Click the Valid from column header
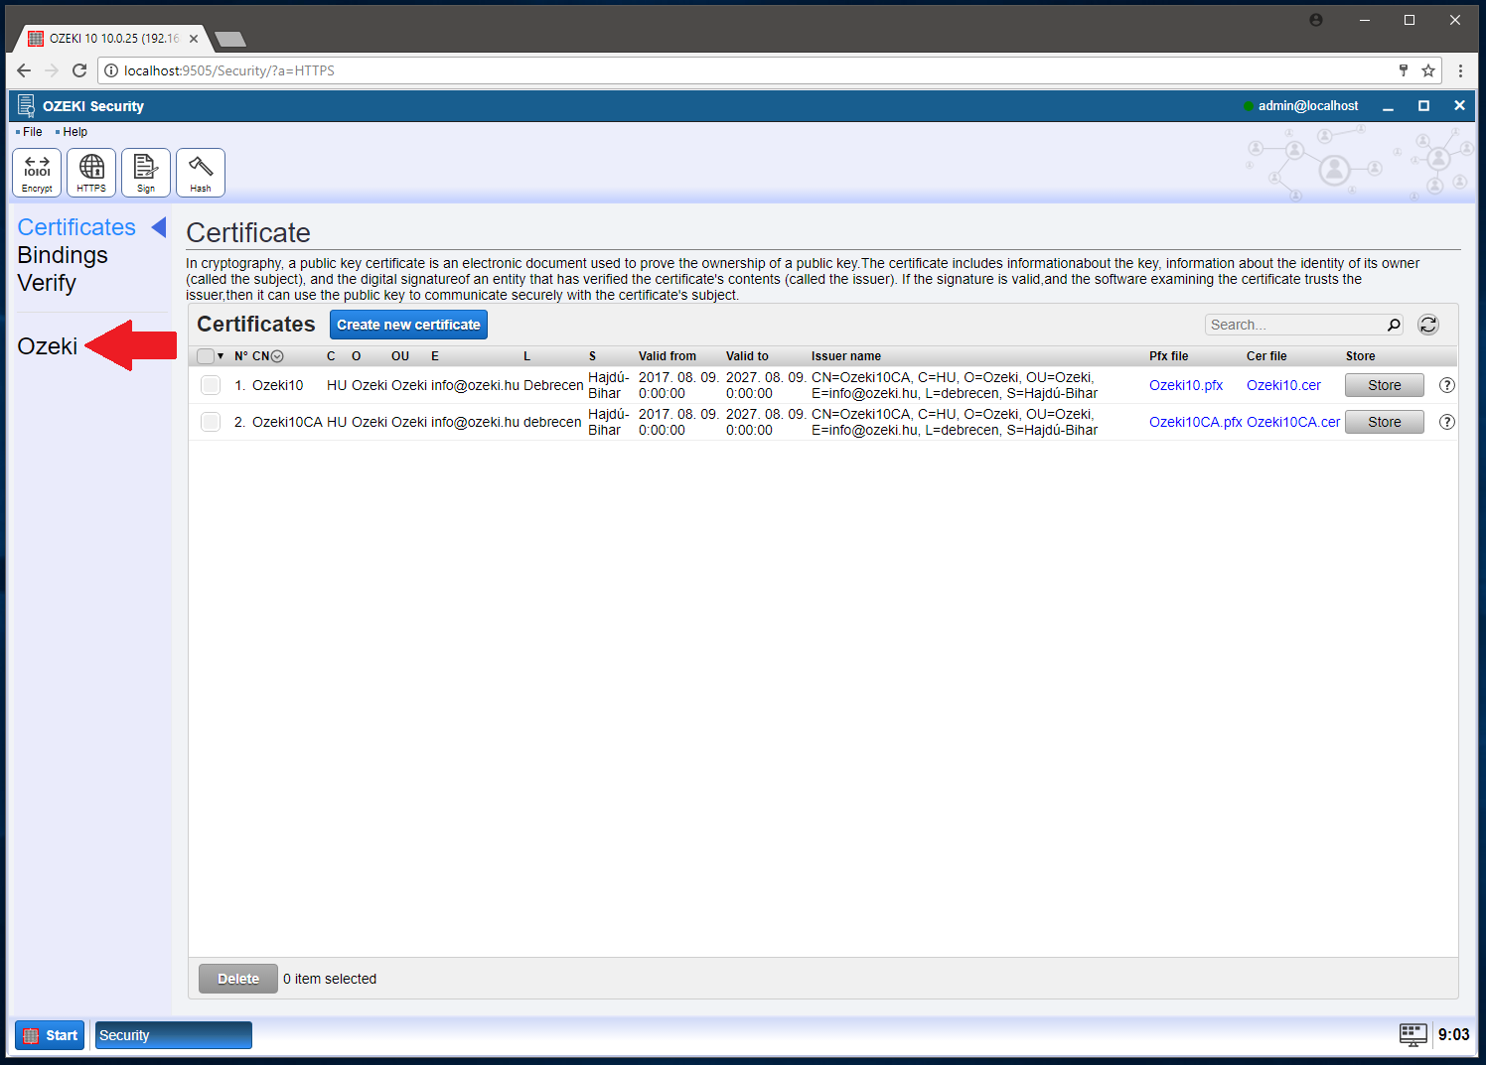This screenshot has height=1065, width=1486. coord(668,356)
